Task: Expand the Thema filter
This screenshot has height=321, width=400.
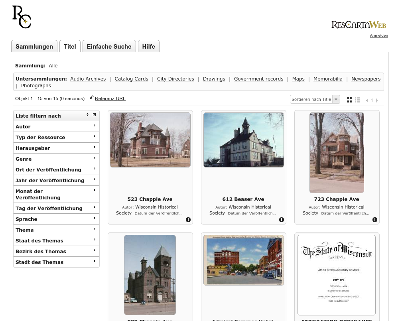Action: [56, 230]
